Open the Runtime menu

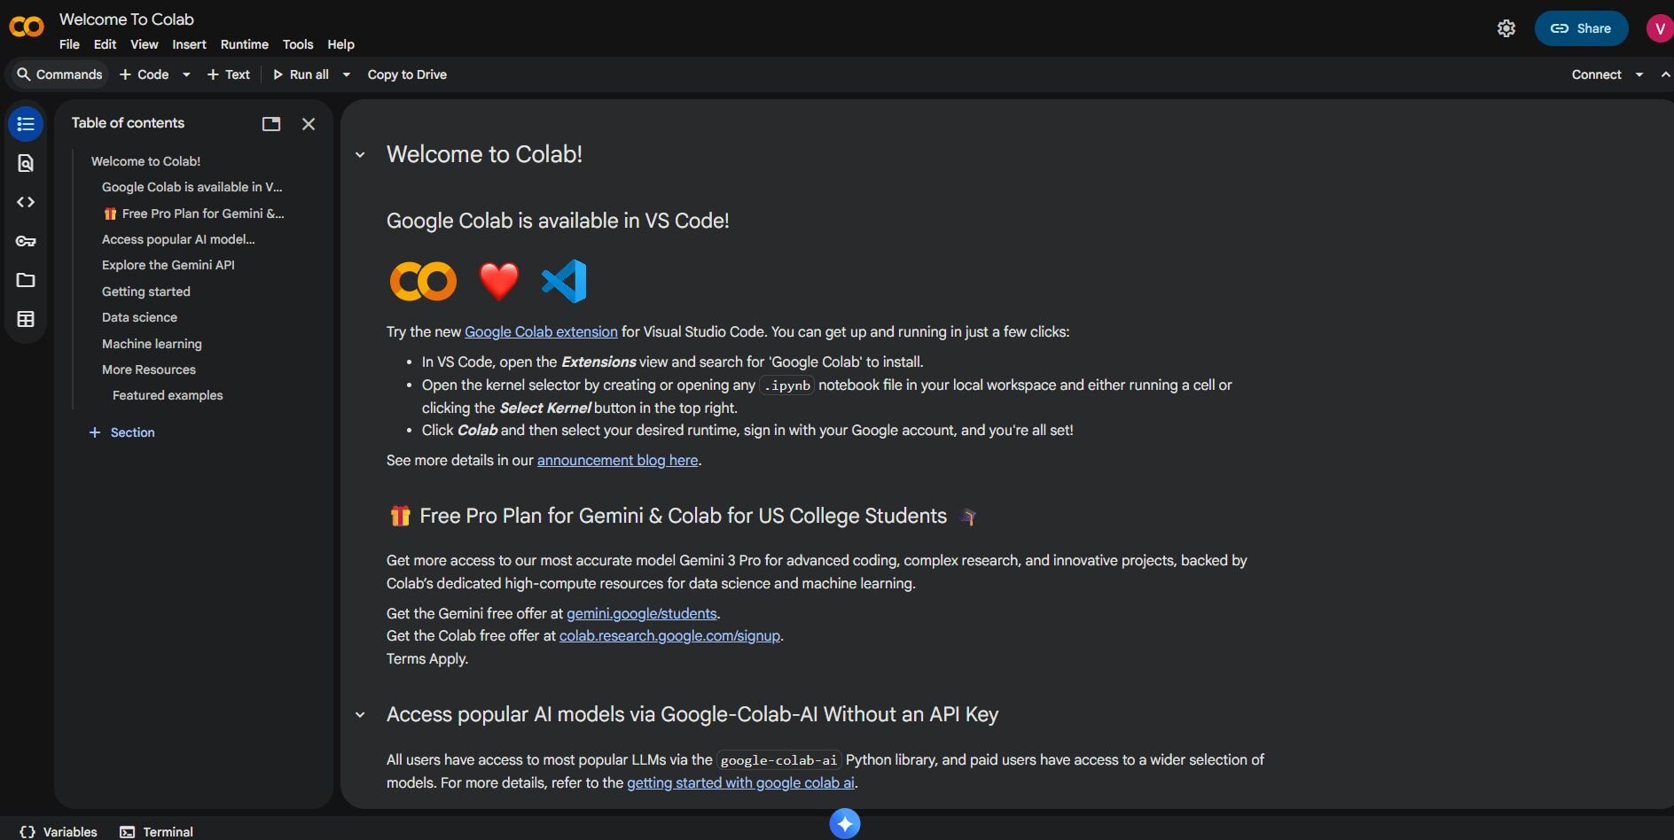tap(244, 44)
